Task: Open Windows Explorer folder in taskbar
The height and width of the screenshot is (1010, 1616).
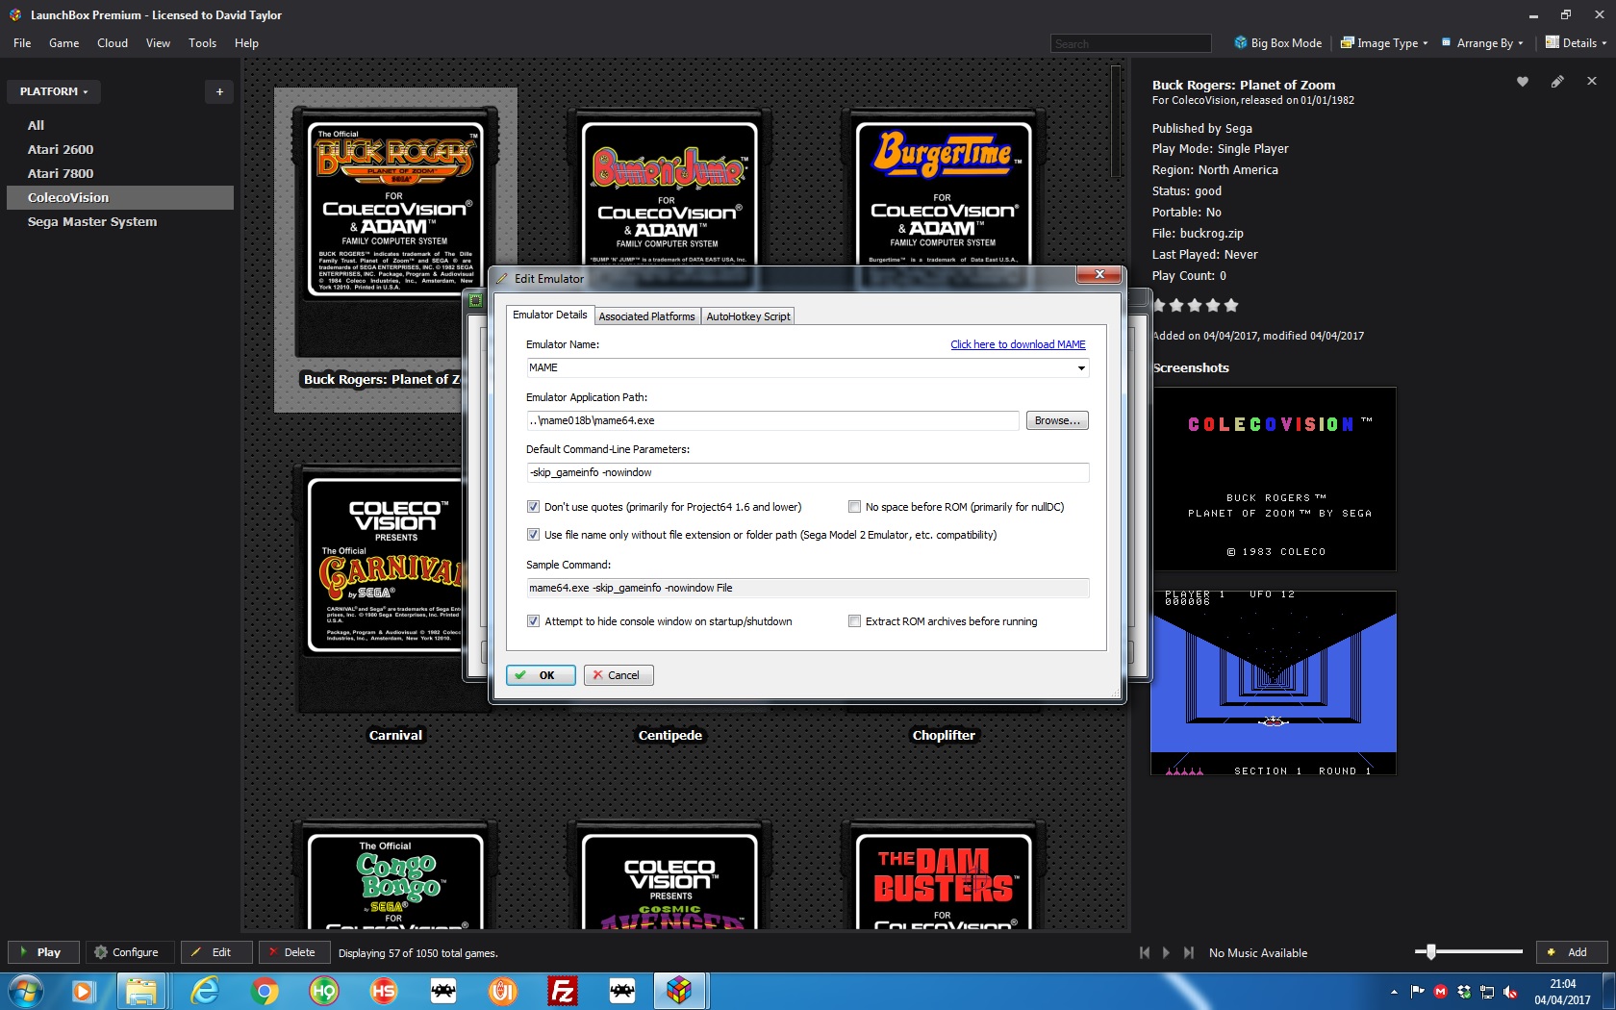Action: pyautogui.click(x=142, y=991)
